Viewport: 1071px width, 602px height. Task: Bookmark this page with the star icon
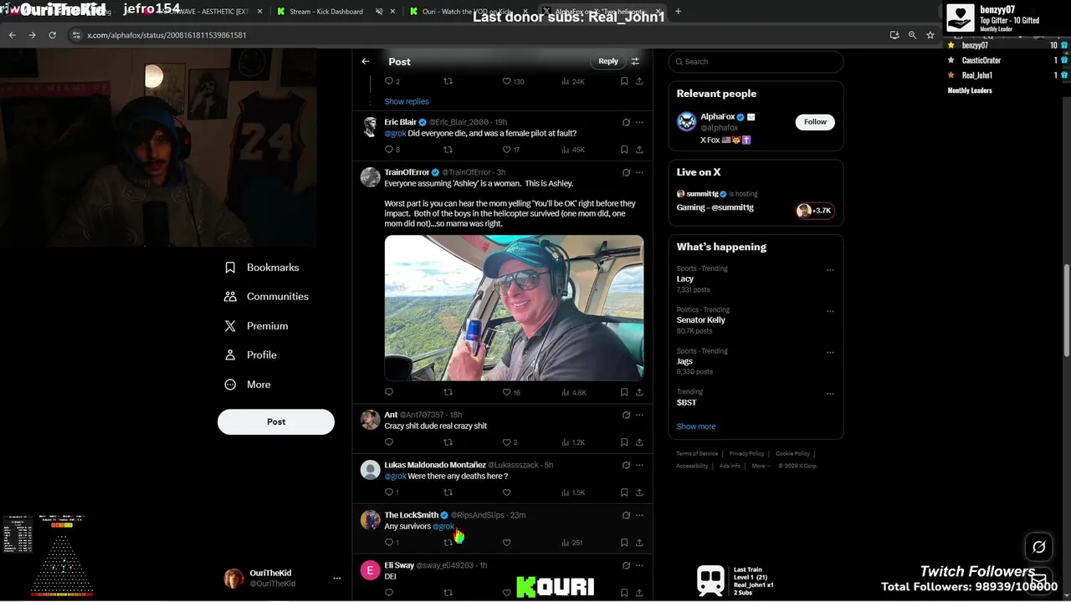click(930, 35)
